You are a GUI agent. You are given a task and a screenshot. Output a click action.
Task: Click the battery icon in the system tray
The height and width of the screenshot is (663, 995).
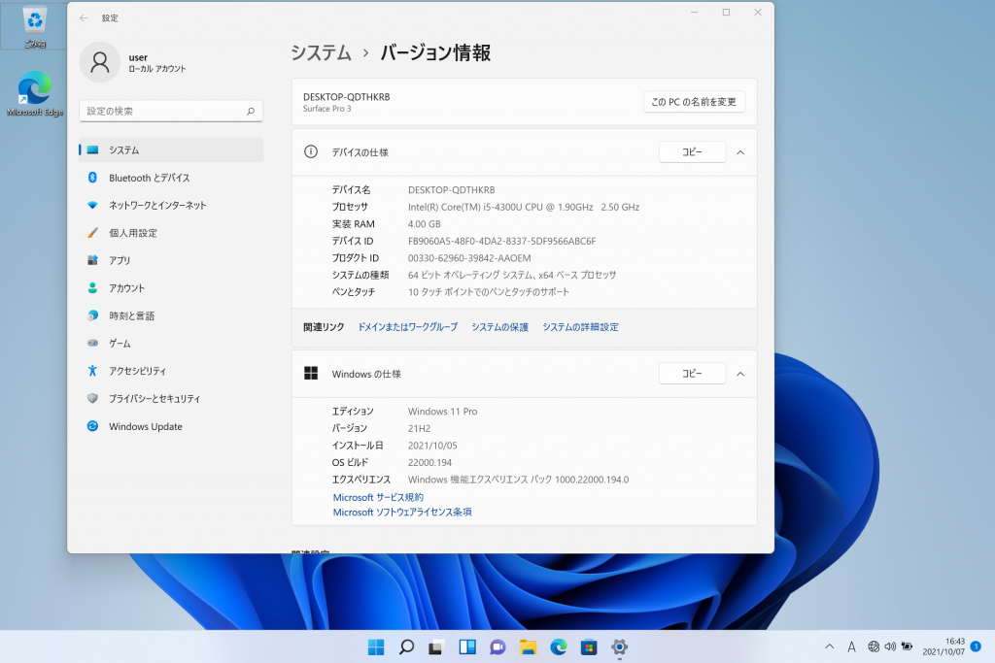[907, 646]
